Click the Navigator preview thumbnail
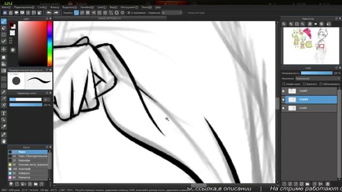Viewport: 342px width, 192px height. (x=311, y=46)
